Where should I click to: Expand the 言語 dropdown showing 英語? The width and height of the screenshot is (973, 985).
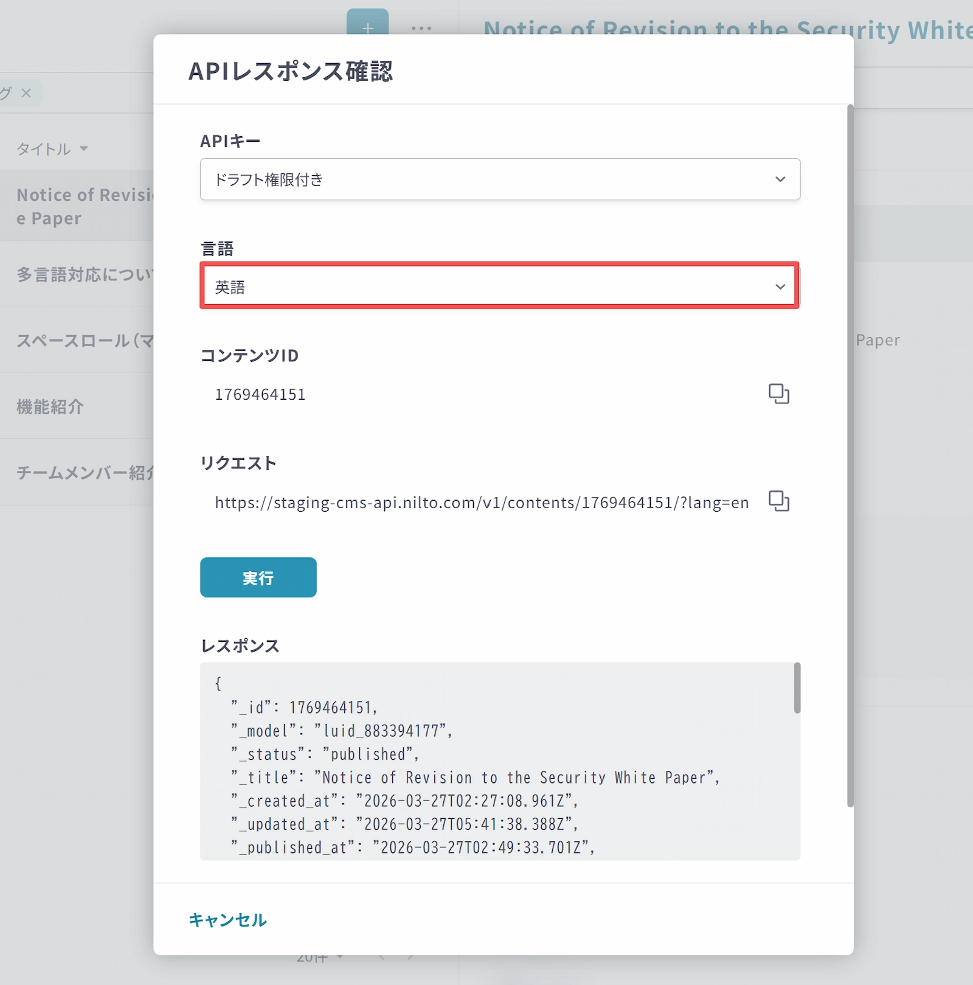click(x=500, y=287)
